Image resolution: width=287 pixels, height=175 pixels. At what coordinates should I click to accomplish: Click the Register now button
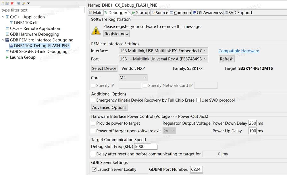click(116, 34)
